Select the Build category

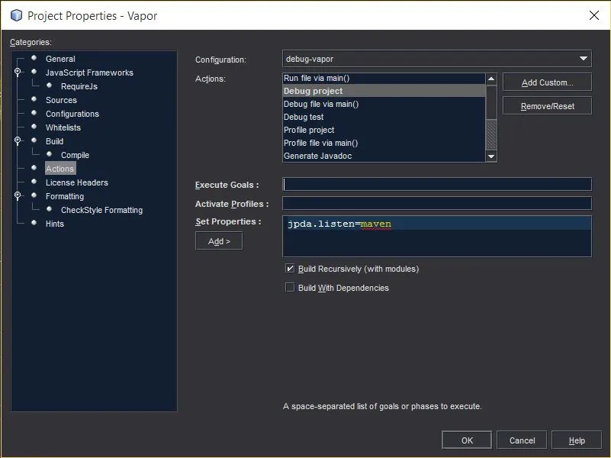coord(54,141)
